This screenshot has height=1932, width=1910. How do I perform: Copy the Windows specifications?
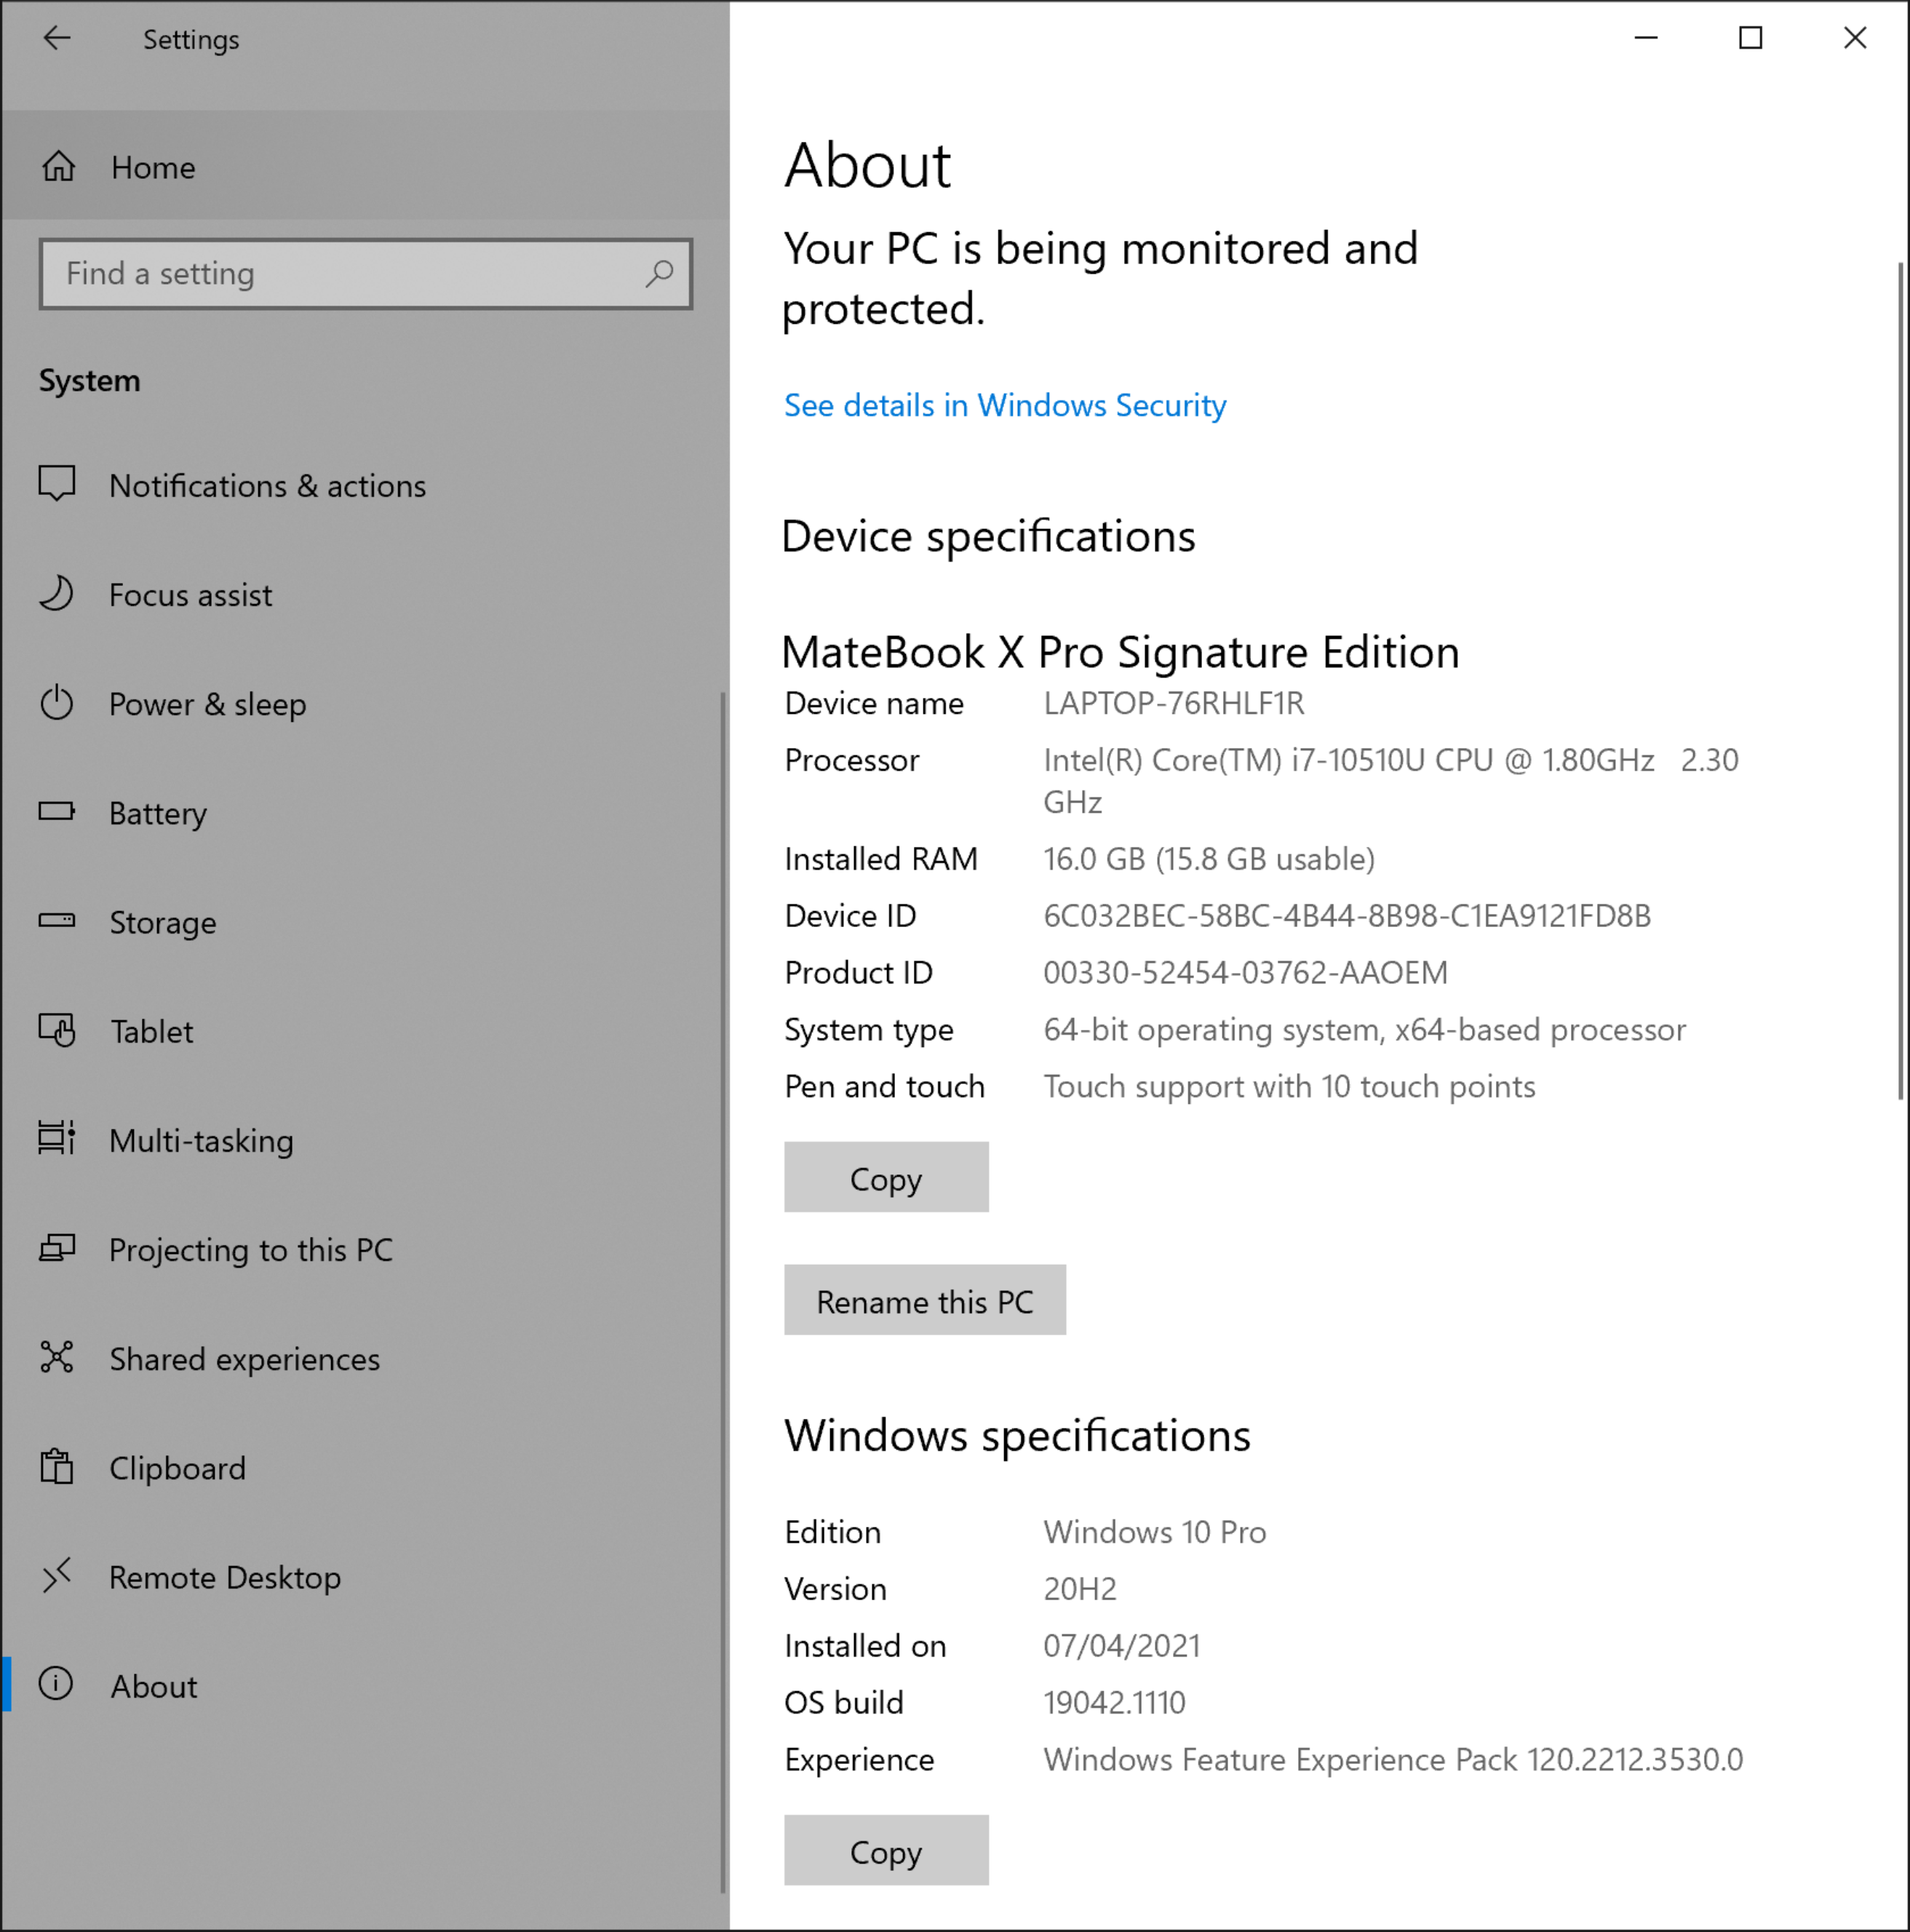point(885,1851)
